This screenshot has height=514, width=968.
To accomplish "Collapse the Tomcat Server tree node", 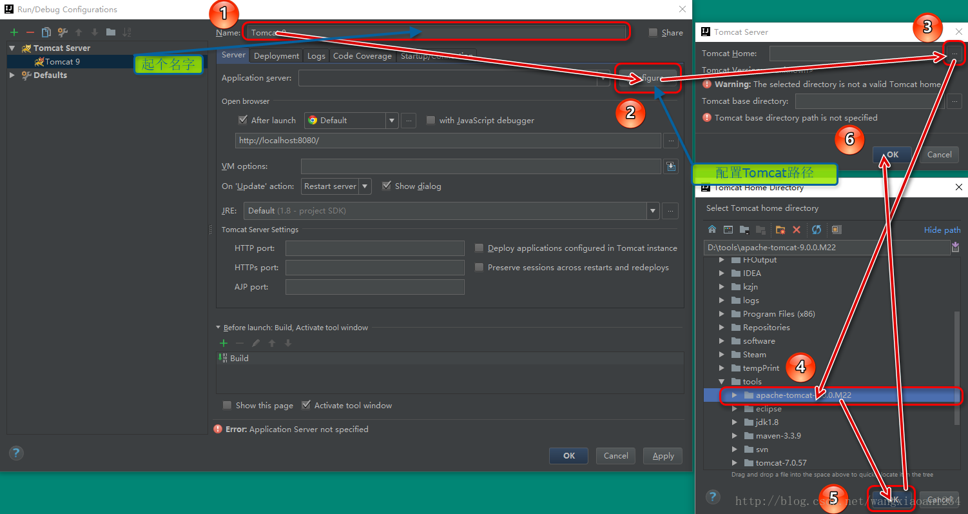I will point(12,48).
